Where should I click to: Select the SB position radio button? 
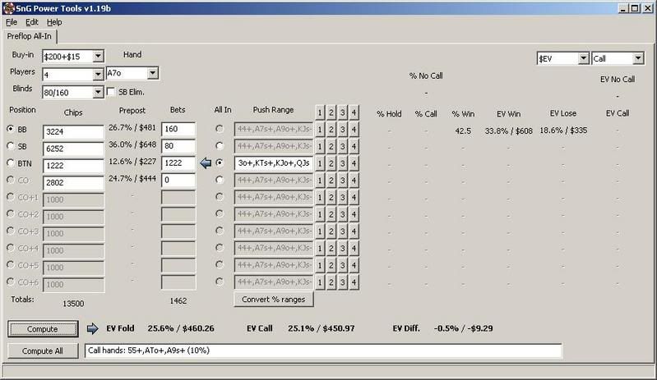(x=11, y=146)
